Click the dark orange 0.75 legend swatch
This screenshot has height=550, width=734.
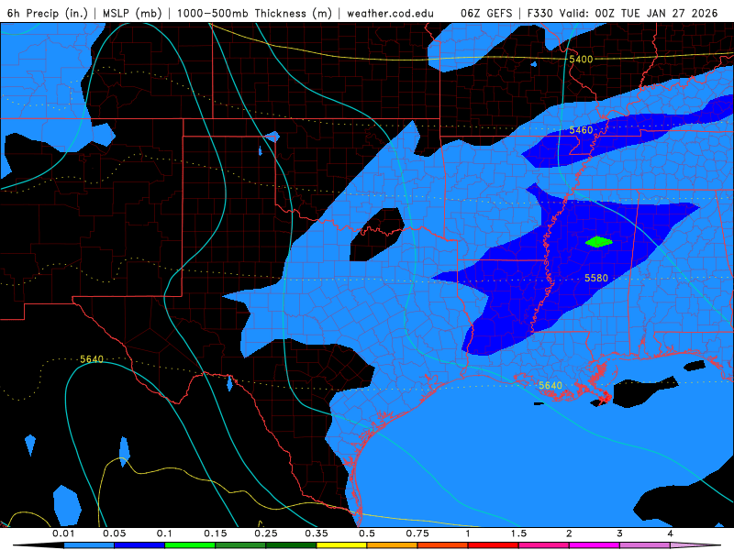click(x=443, y=545)
